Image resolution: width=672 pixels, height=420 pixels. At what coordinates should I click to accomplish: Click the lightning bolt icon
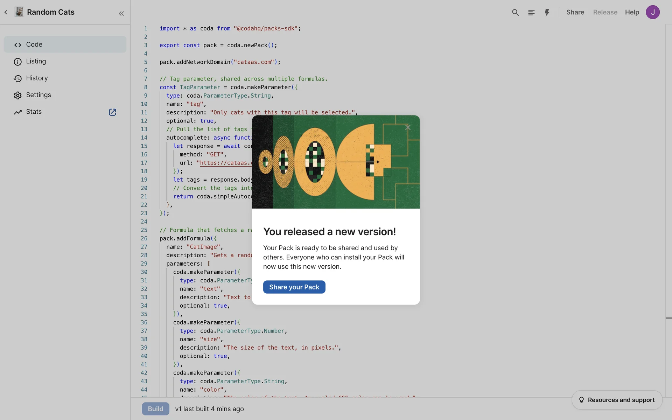547,13
